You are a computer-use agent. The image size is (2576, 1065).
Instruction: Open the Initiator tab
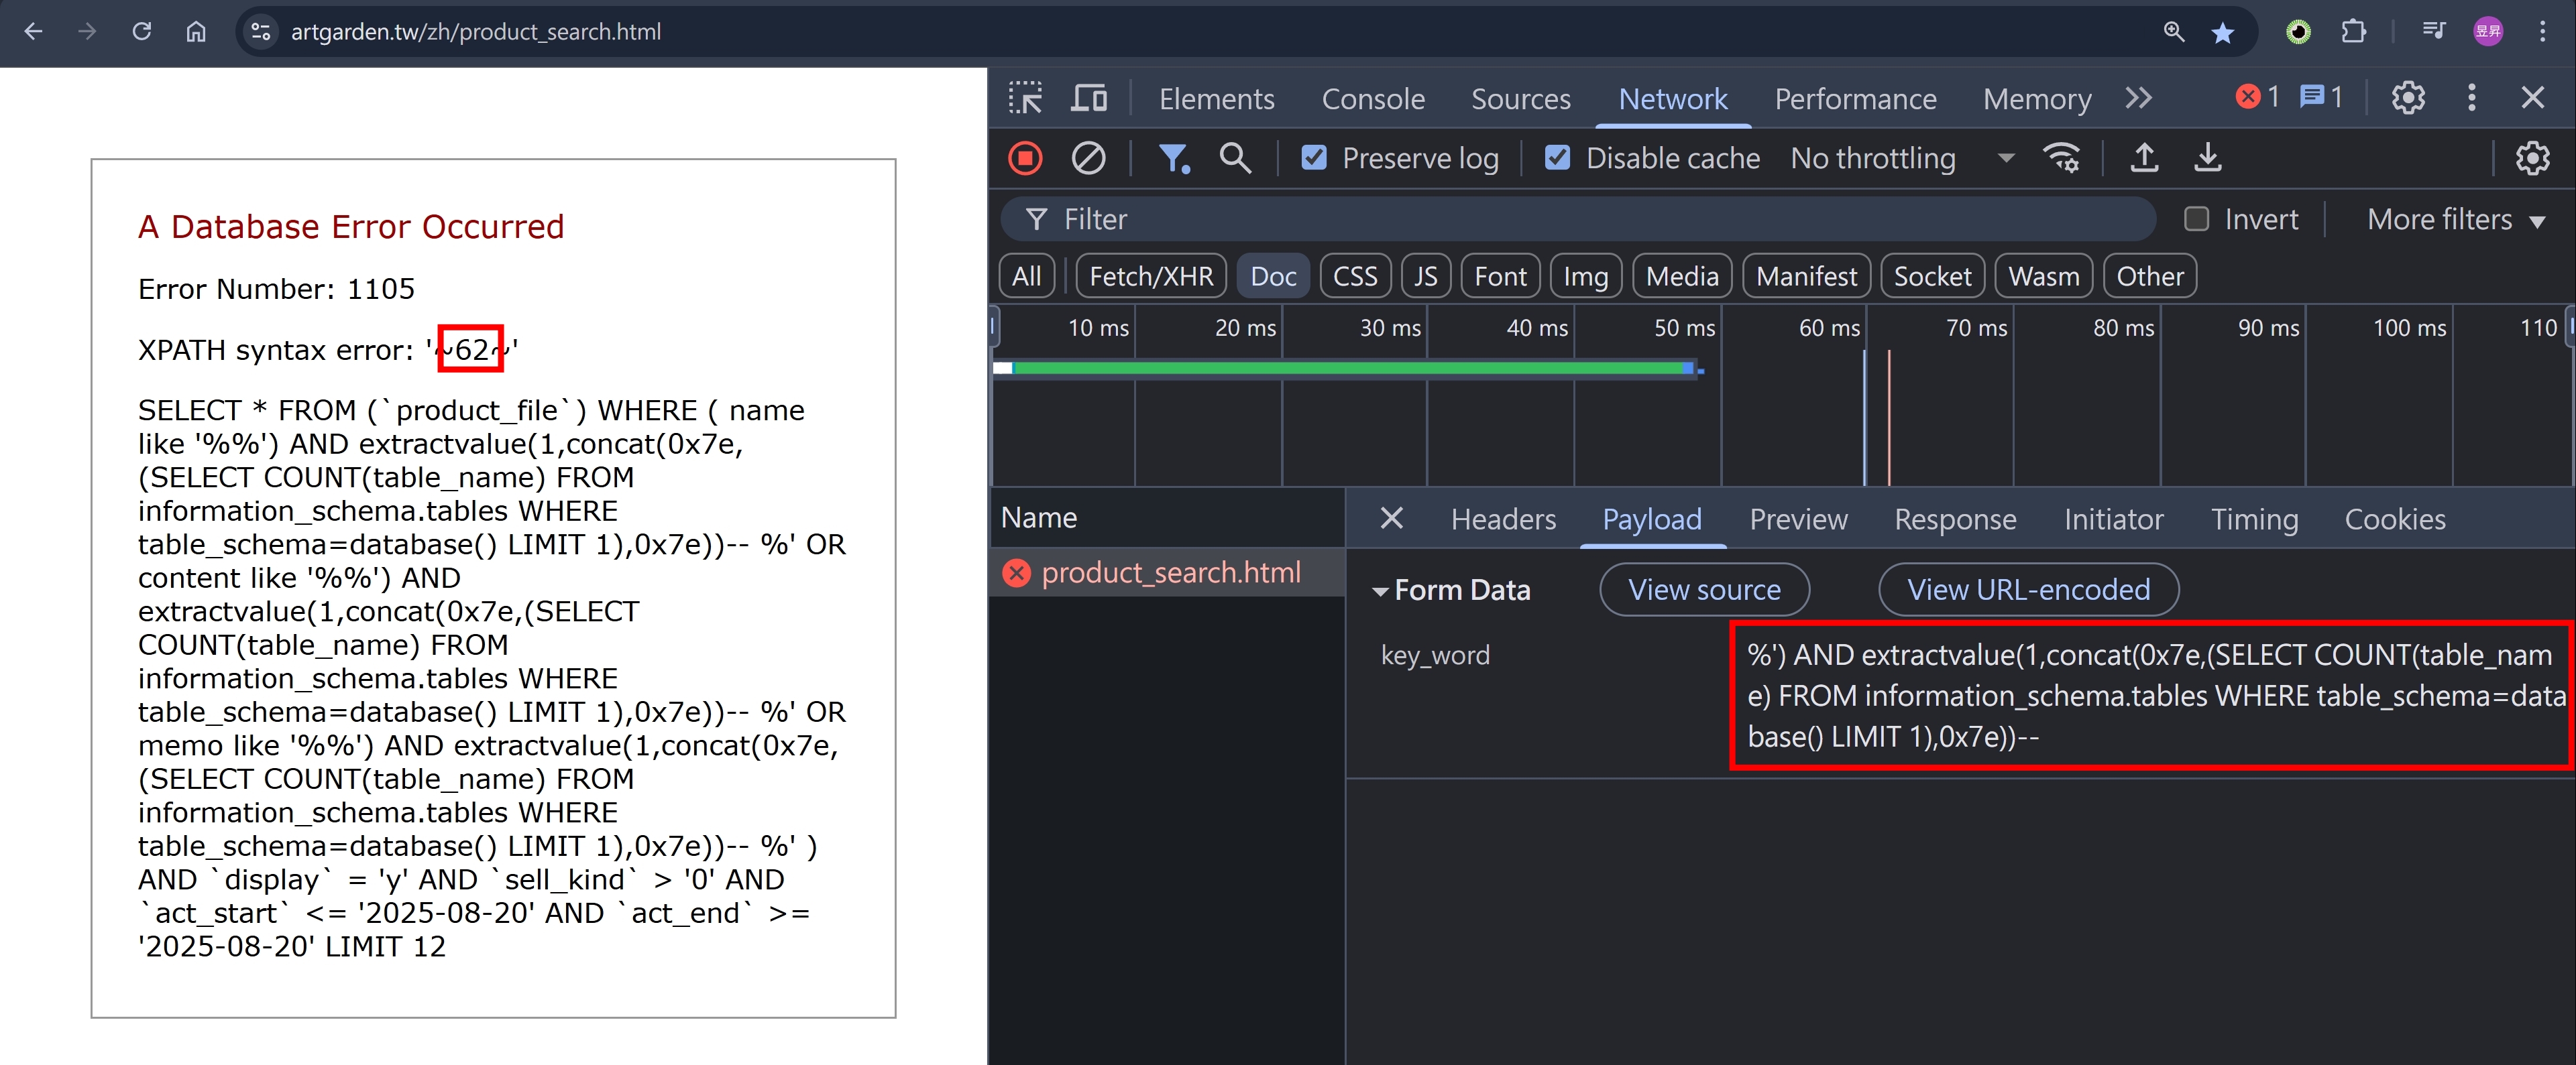[2113, 519]
